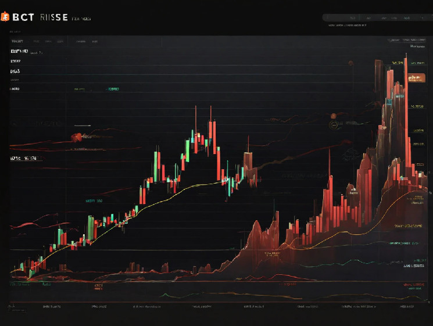
Task: Click the BCT title text
Action: (23, 17)
